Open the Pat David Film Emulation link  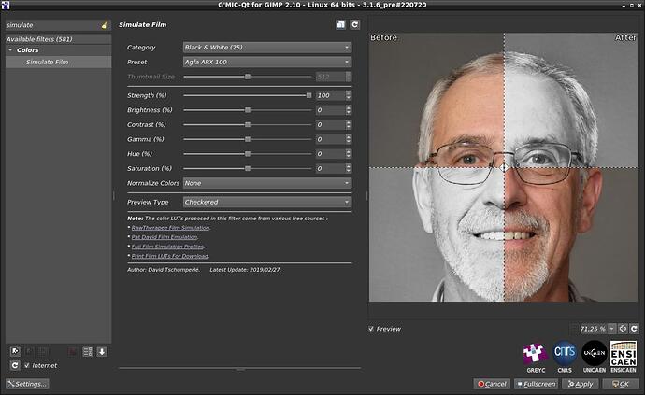point(165,237)
